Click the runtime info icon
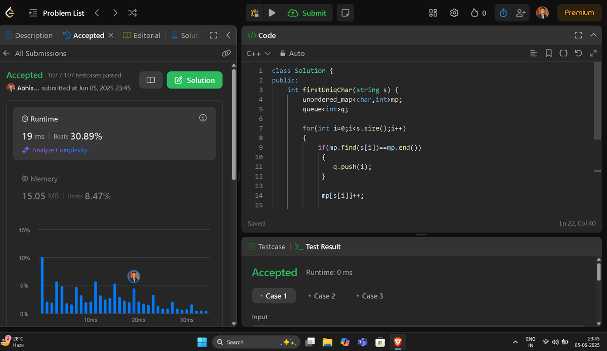This screenshot has height=351, width=607. click(203, 118)
